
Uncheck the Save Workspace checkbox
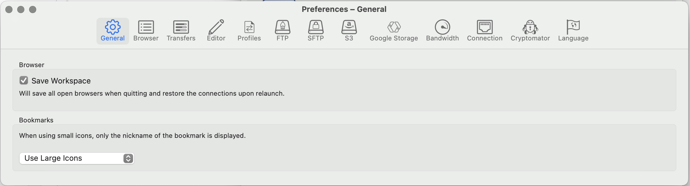click(24, 81)
